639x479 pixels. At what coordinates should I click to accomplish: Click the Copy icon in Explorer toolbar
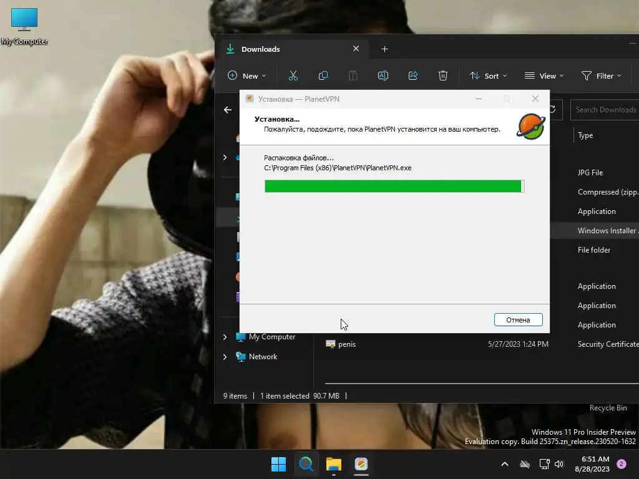click(x=323, y=75)
